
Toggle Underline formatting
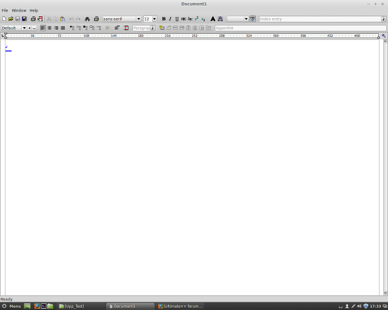176,19
